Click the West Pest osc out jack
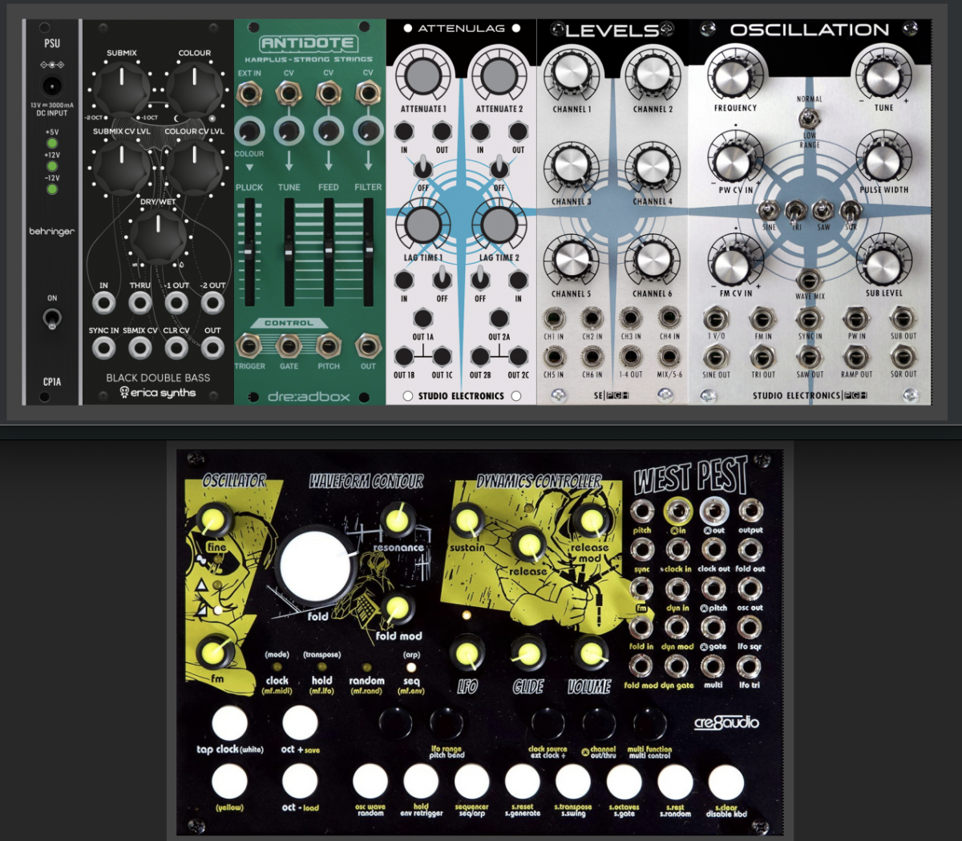962x841 pixels. [x=750, y=588]
